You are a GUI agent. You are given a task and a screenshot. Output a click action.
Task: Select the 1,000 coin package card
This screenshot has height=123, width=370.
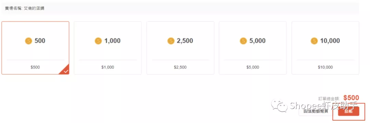108,48
